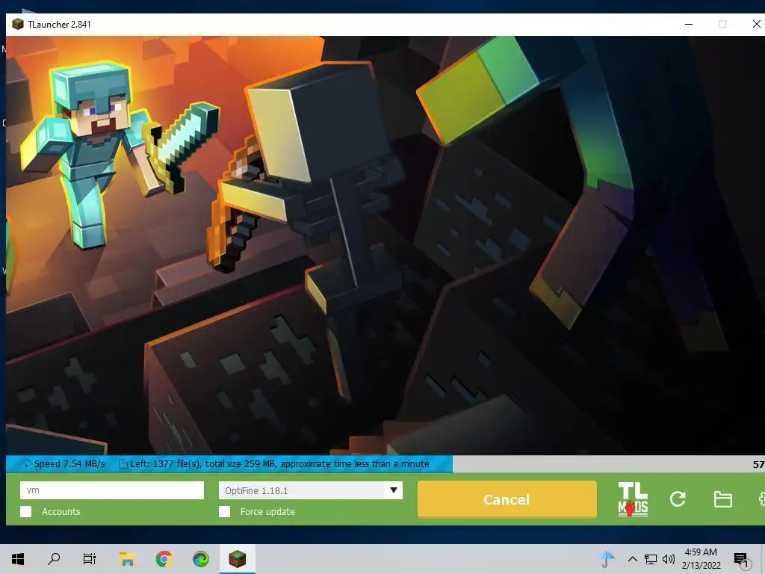The height and width of the screenshot is (574, 765).
Task: Open launcher settings gear icon
Action: click(761, 499)
